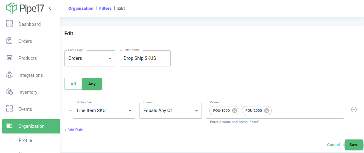Open Events sidebar icon
Viewport: 364px width, 153px height.
pos(9,108)
